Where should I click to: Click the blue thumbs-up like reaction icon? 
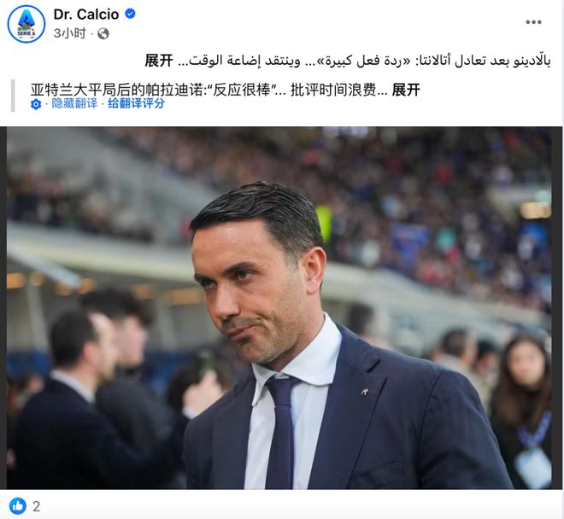[x=17, y=506]
